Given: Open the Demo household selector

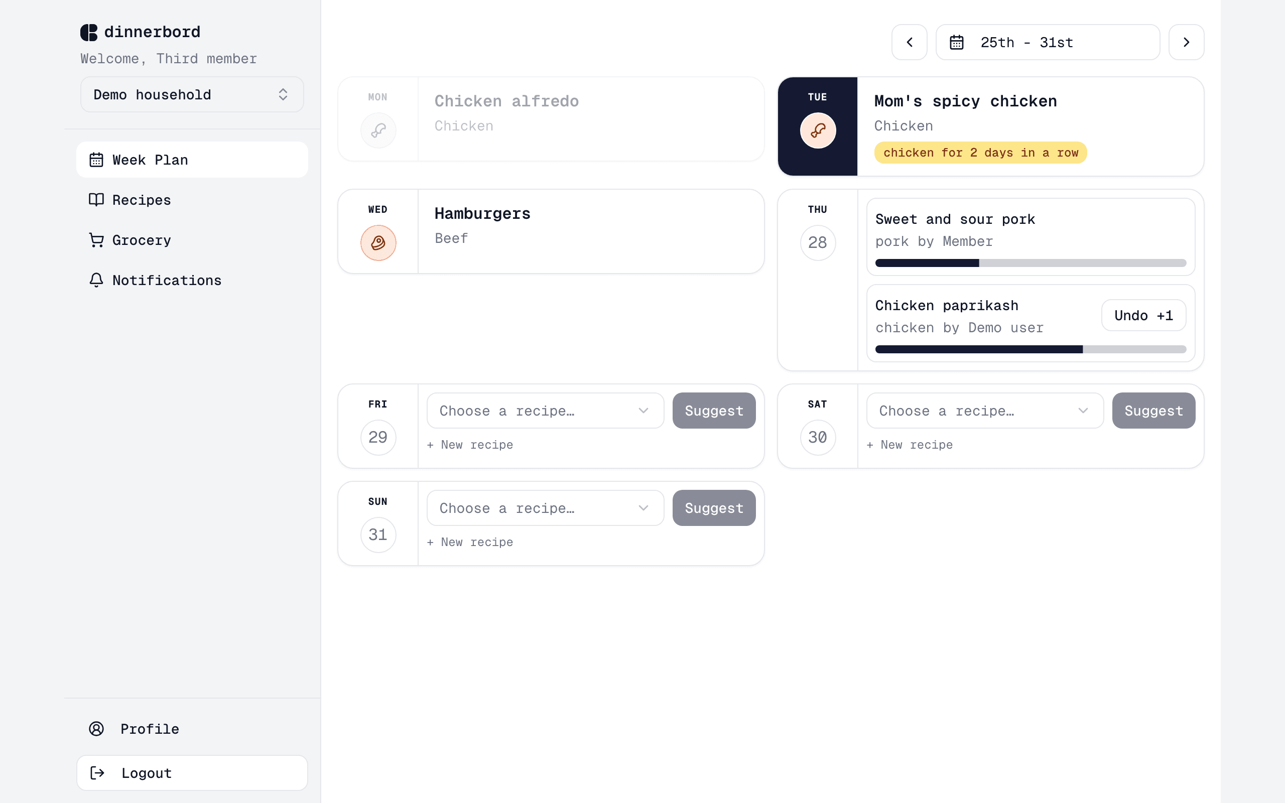Looking at the screenshot, I should (192, 94).
